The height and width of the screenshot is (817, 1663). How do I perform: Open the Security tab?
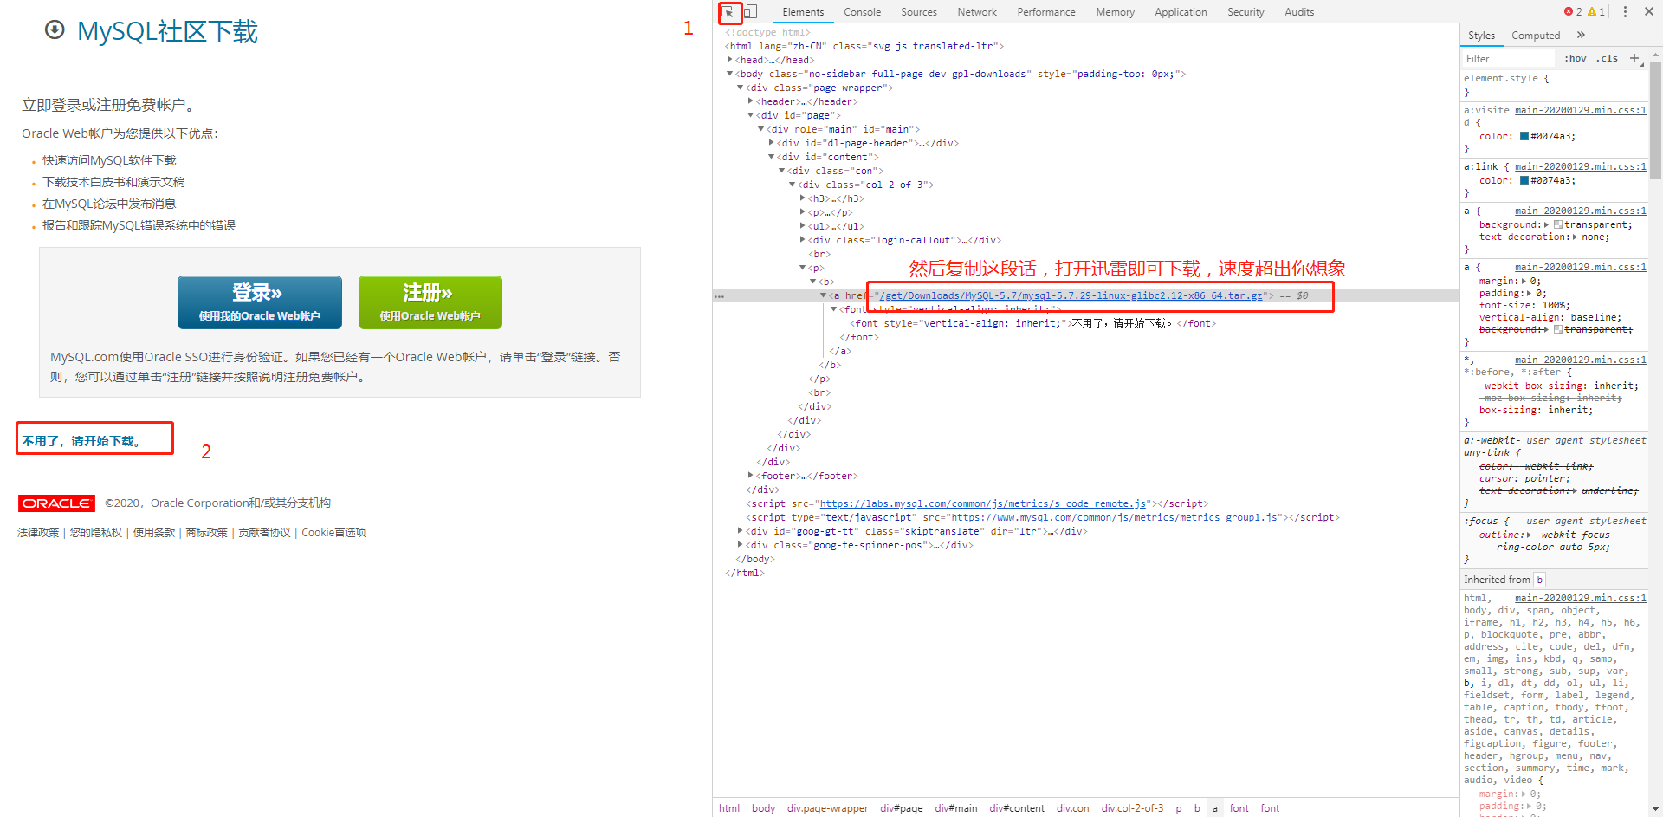coord(1246,12)
